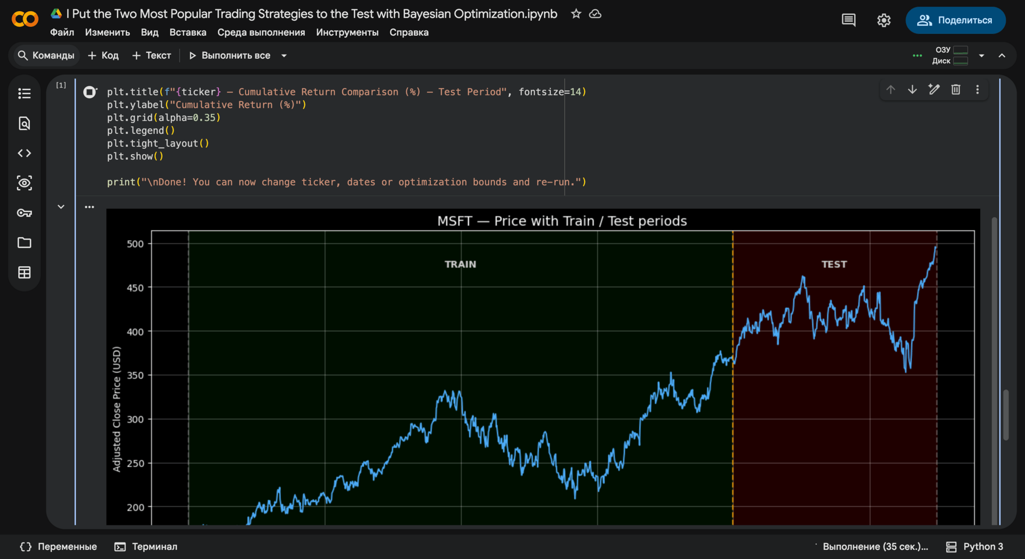This screenshot has height=559, width=1025.
Task: Stop the running cell execution
Action: tap(90, 92)
